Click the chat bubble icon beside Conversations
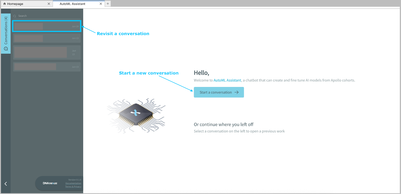Viewport: 401px width, 194px height. click(6, 49)
